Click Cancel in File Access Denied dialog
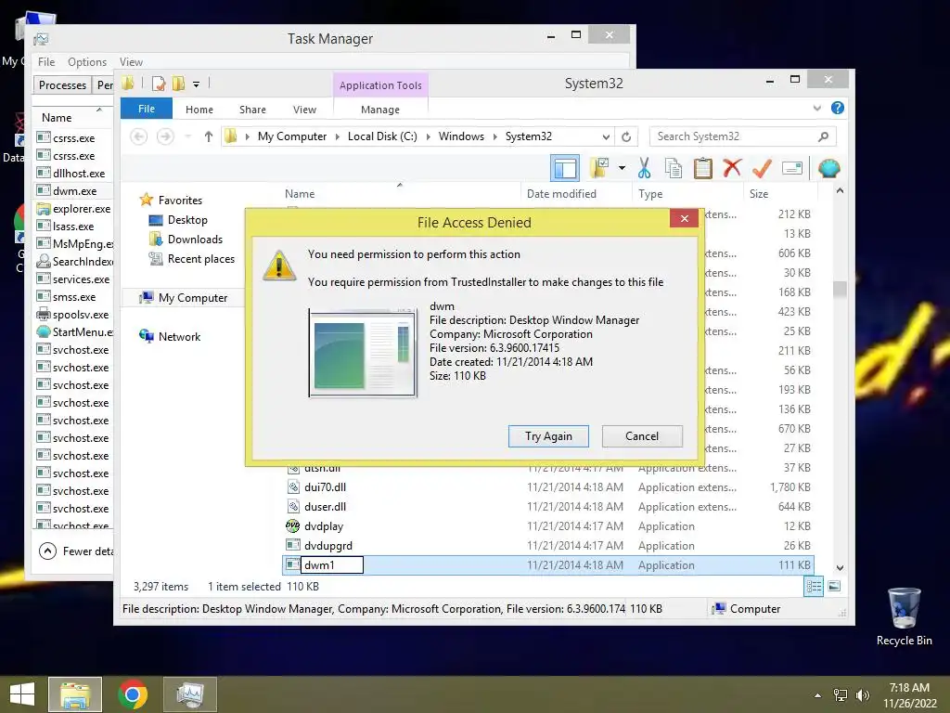 pyautogui.click(x=642, y=436)
